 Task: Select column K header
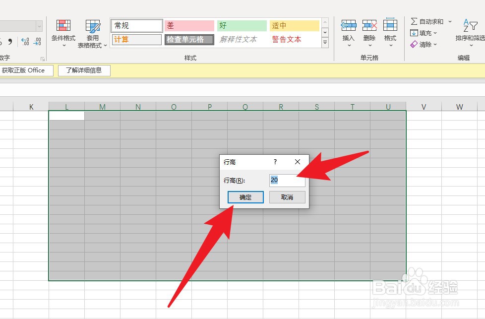(31, 107)
